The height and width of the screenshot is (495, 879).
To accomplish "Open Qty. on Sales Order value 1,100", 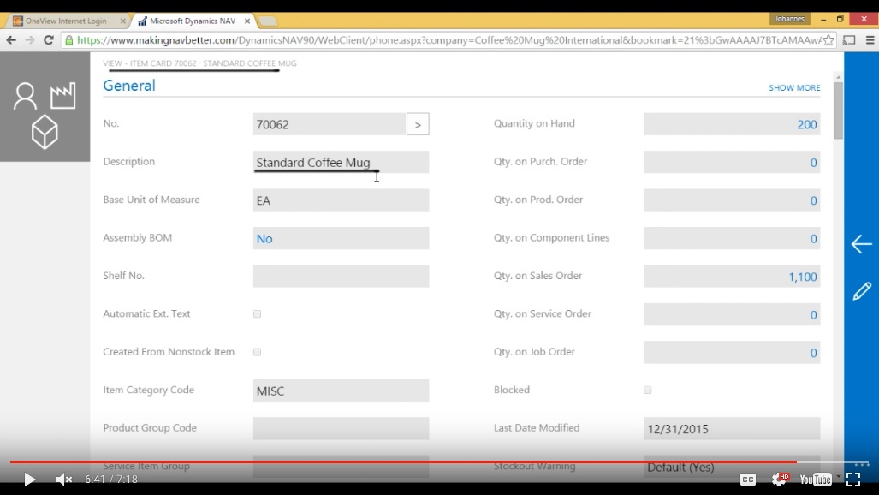I will click(803, 277).
